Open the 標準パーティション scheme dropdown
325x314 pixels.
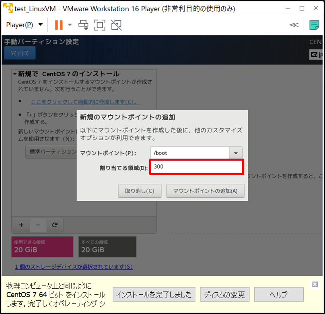tap(51, 152)
